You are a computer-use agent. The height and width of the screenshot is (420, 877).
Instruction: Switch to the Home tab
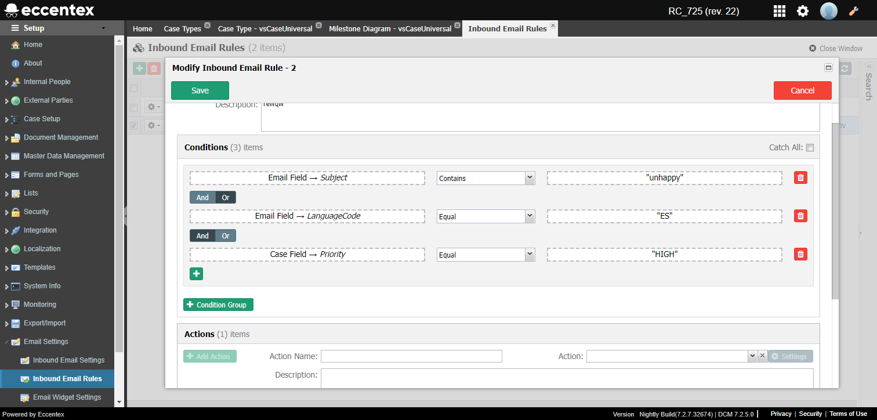pyautogui.click(x=142, y=28)
